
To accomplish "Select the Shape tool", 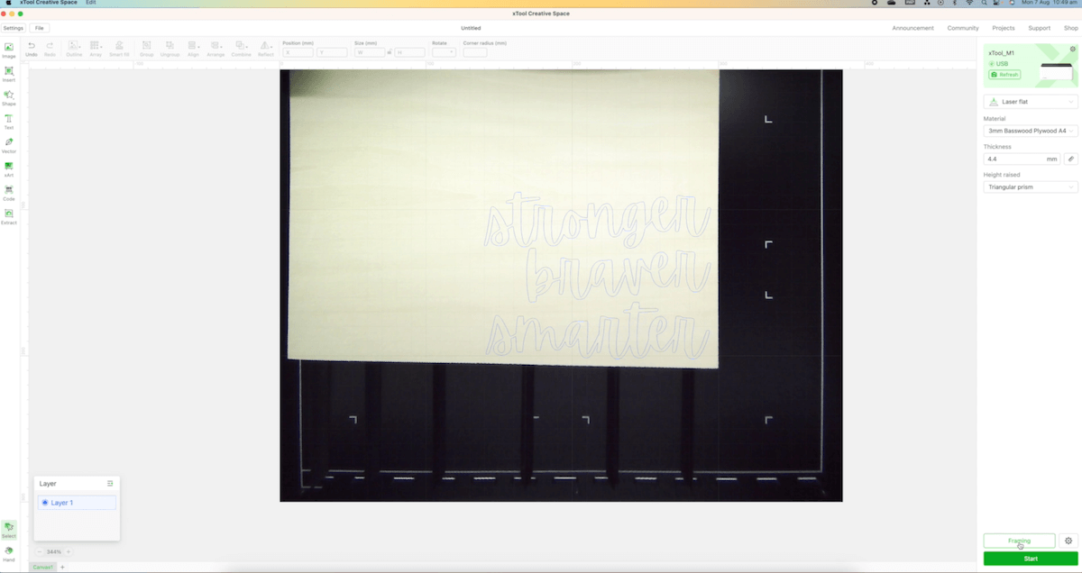I will click(9, 97).
